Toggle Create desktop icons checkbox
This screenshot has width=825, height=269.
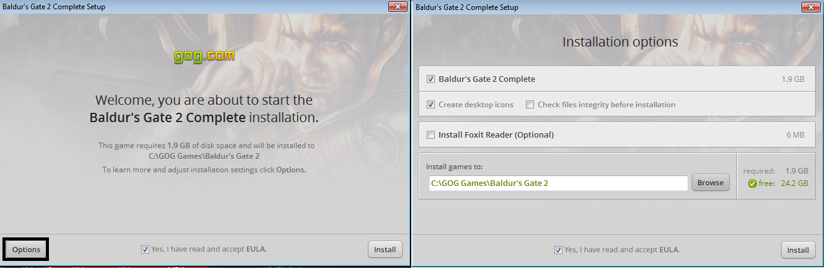click(x=430, y=105)
